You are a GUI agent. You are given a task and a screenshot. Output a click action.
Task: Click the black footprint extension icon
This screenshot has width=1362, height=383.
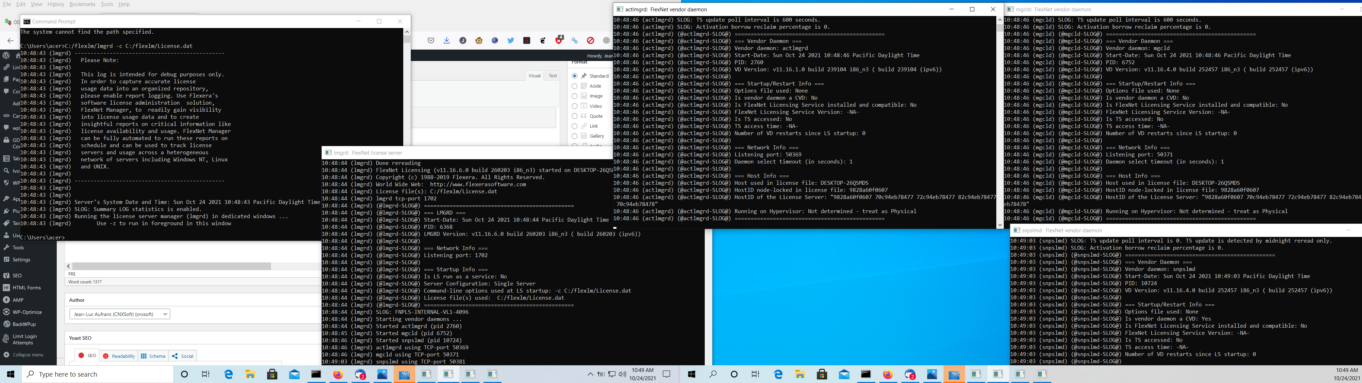[x=542, y=41]
